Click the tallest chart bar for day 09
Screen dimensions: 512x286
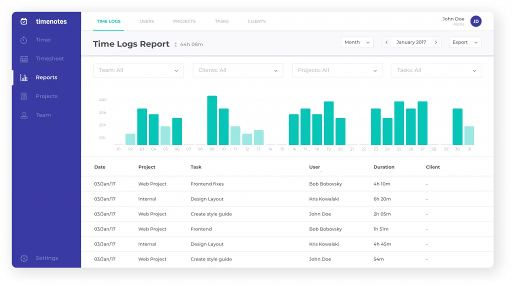212,120
